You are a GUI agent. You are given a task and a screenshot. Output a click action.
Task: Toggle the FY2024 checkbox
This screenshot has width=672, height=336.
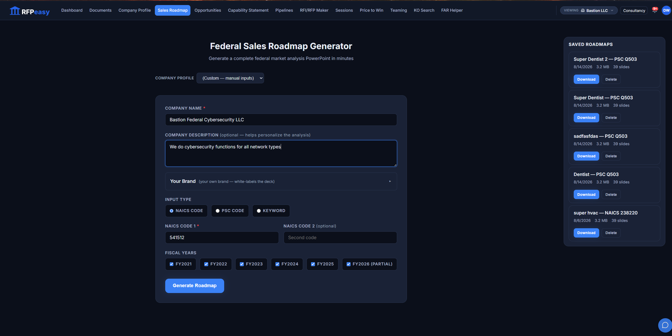pyautogui.click(x=277, y=264)
